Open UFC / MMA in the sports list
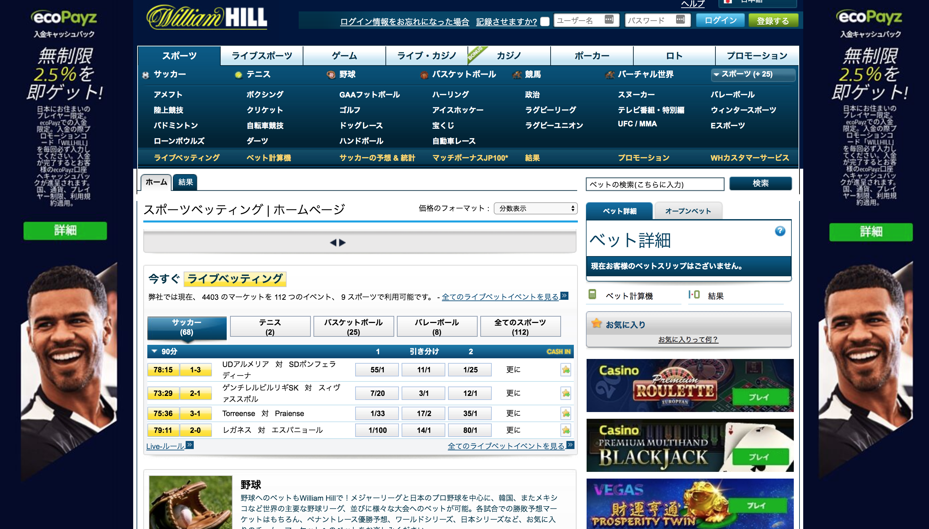This screenshot has width=929, height=529. pos(637,124)
